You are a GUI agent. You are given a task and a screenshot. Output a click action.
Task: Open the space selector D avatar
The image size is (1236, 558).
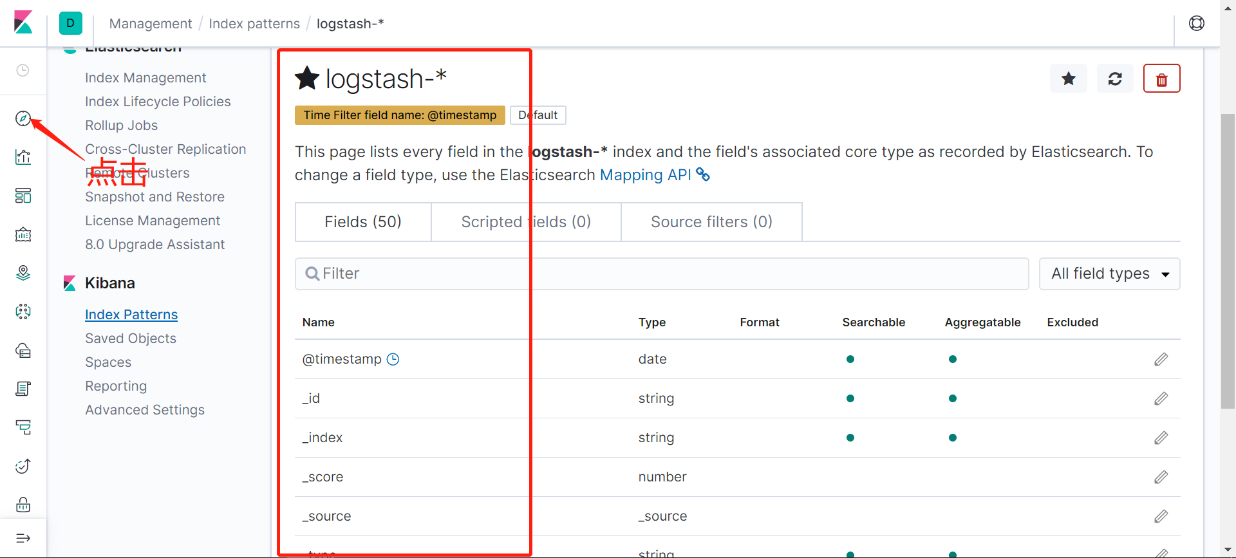71,23
